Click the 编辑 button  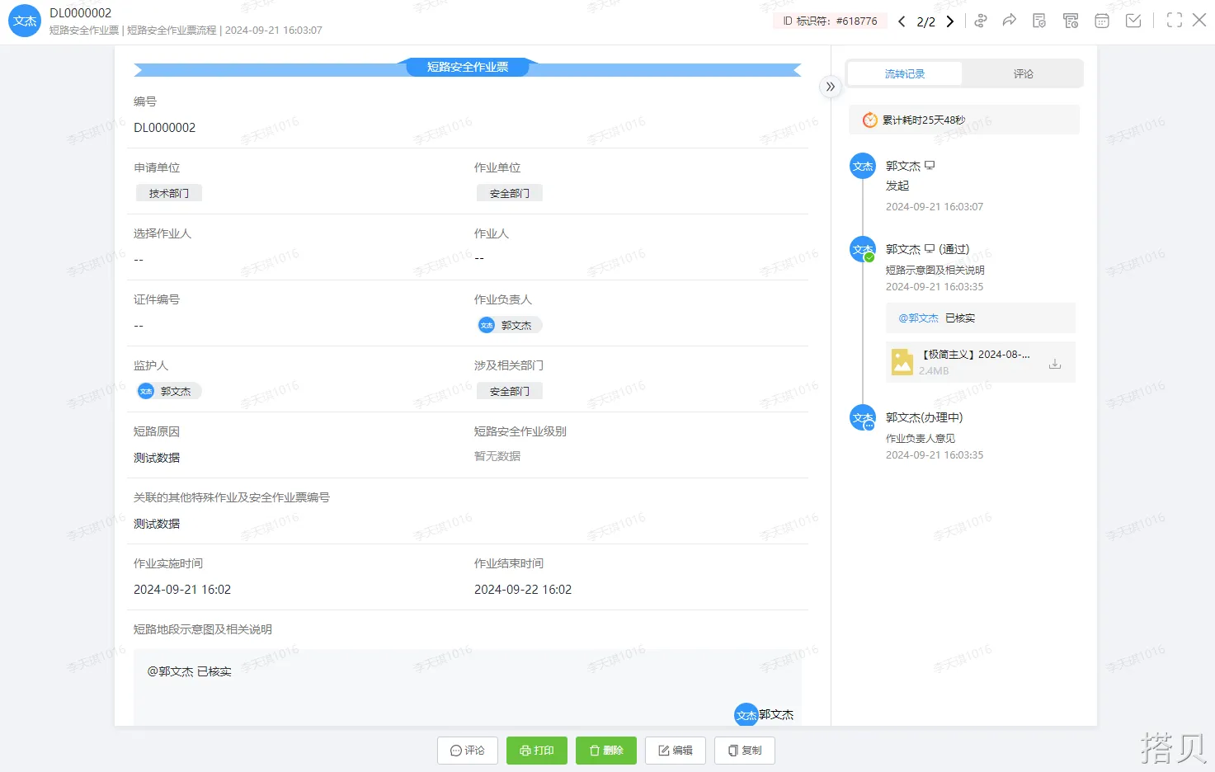[675, 751]
